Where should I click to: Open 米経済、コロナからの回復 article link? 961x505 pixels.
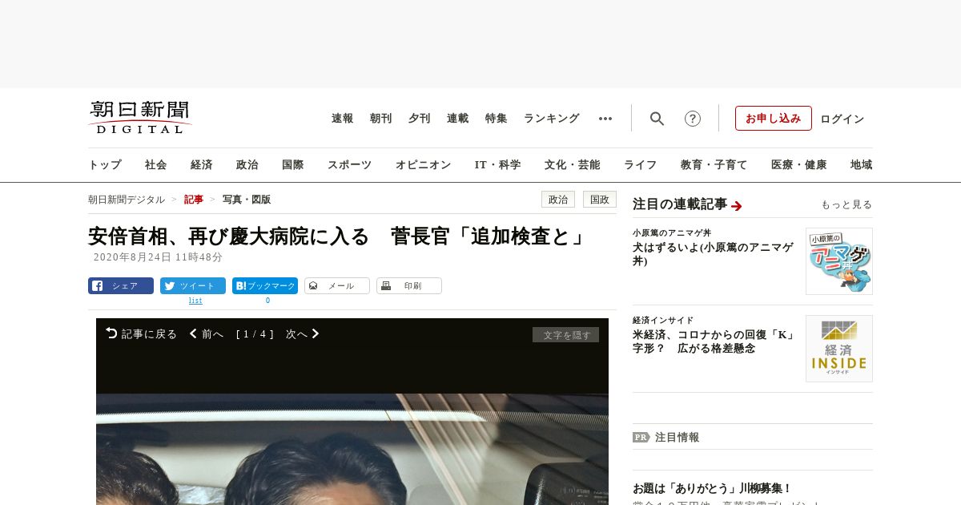713,341
